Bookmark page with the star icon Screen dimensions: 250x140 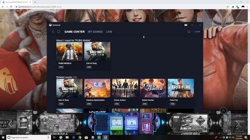228,7
